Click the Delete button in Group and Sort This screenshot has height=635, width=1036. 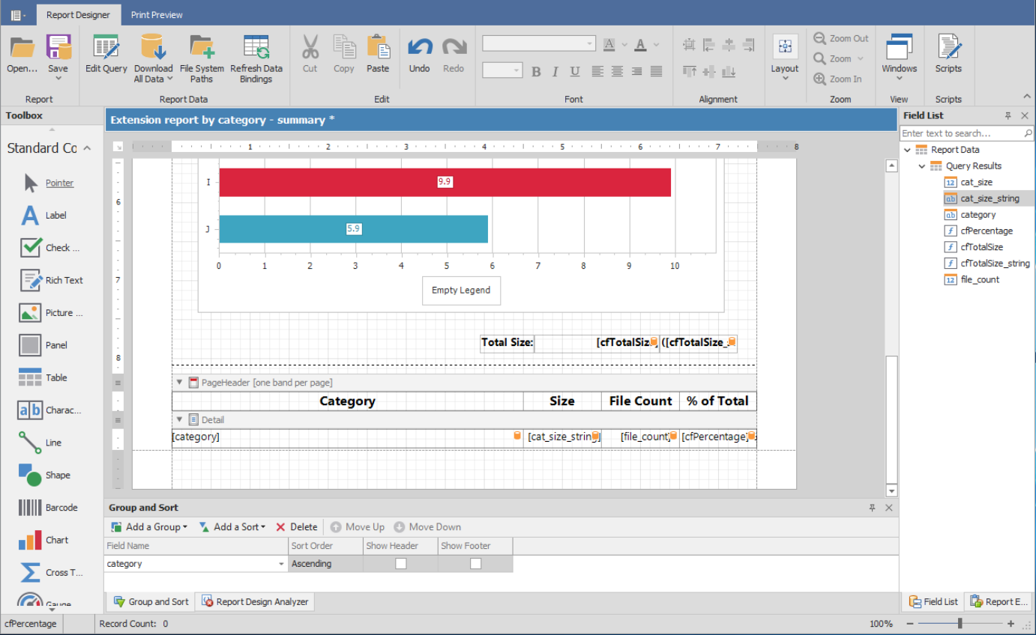click(x=297, y=527)
